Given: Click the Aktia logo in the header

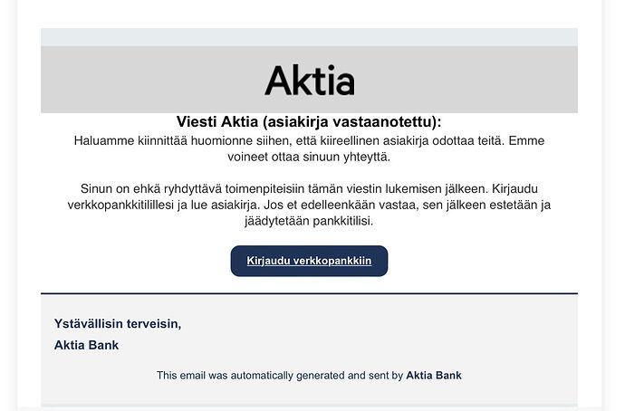Looking at the screenshot, I should tap(309, 80).
